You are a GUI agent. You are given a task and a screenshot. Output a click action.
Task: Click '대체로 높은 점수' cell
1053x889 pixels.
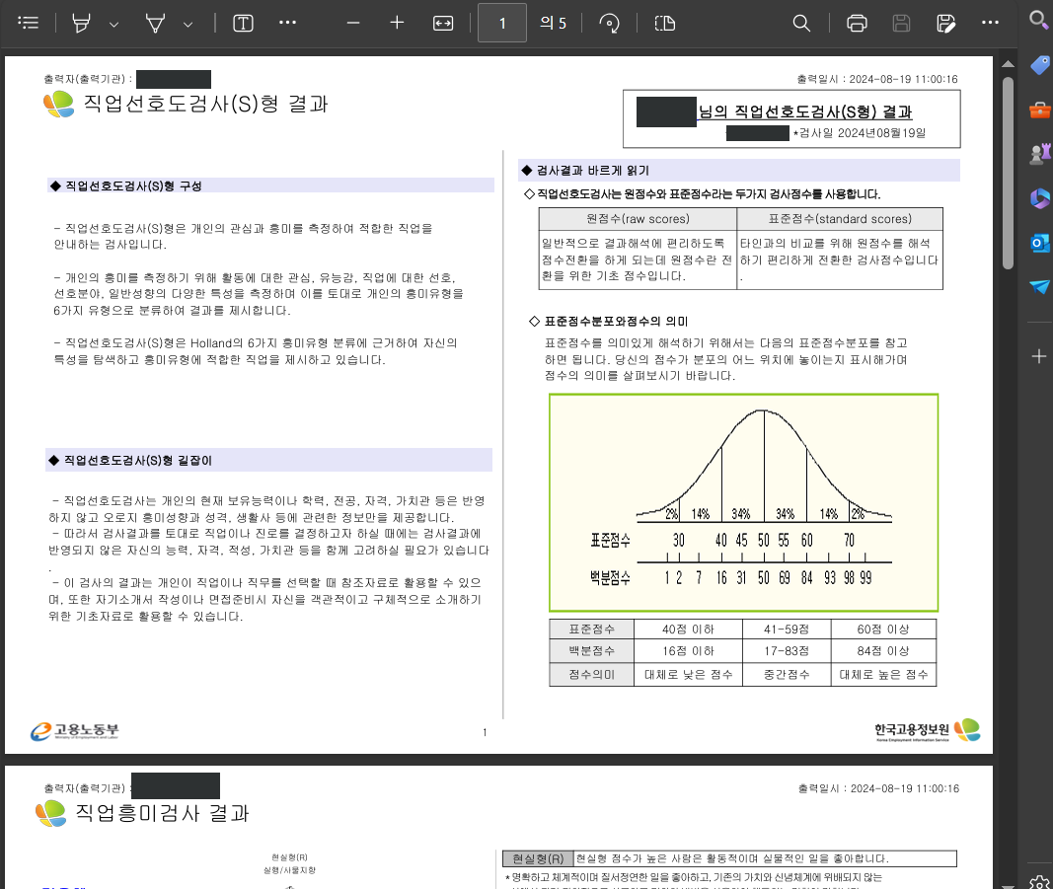(x=883, y=674)
